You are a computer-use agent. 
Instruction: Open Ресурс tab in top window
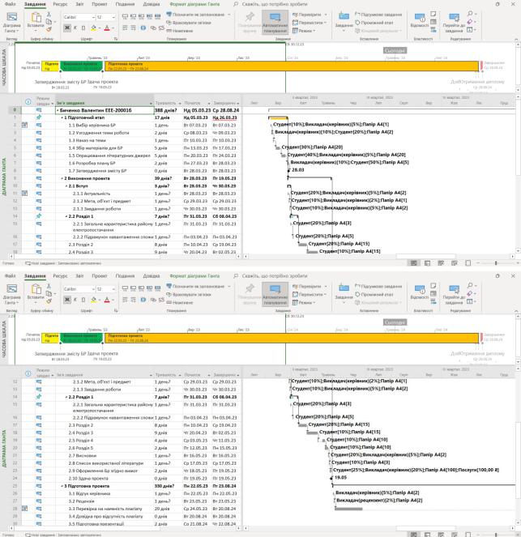point(60,4)
